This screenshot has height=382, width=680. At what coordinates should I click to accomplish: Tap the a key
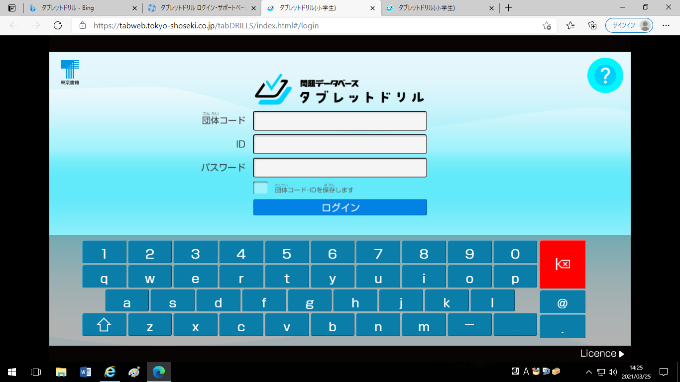127,301
